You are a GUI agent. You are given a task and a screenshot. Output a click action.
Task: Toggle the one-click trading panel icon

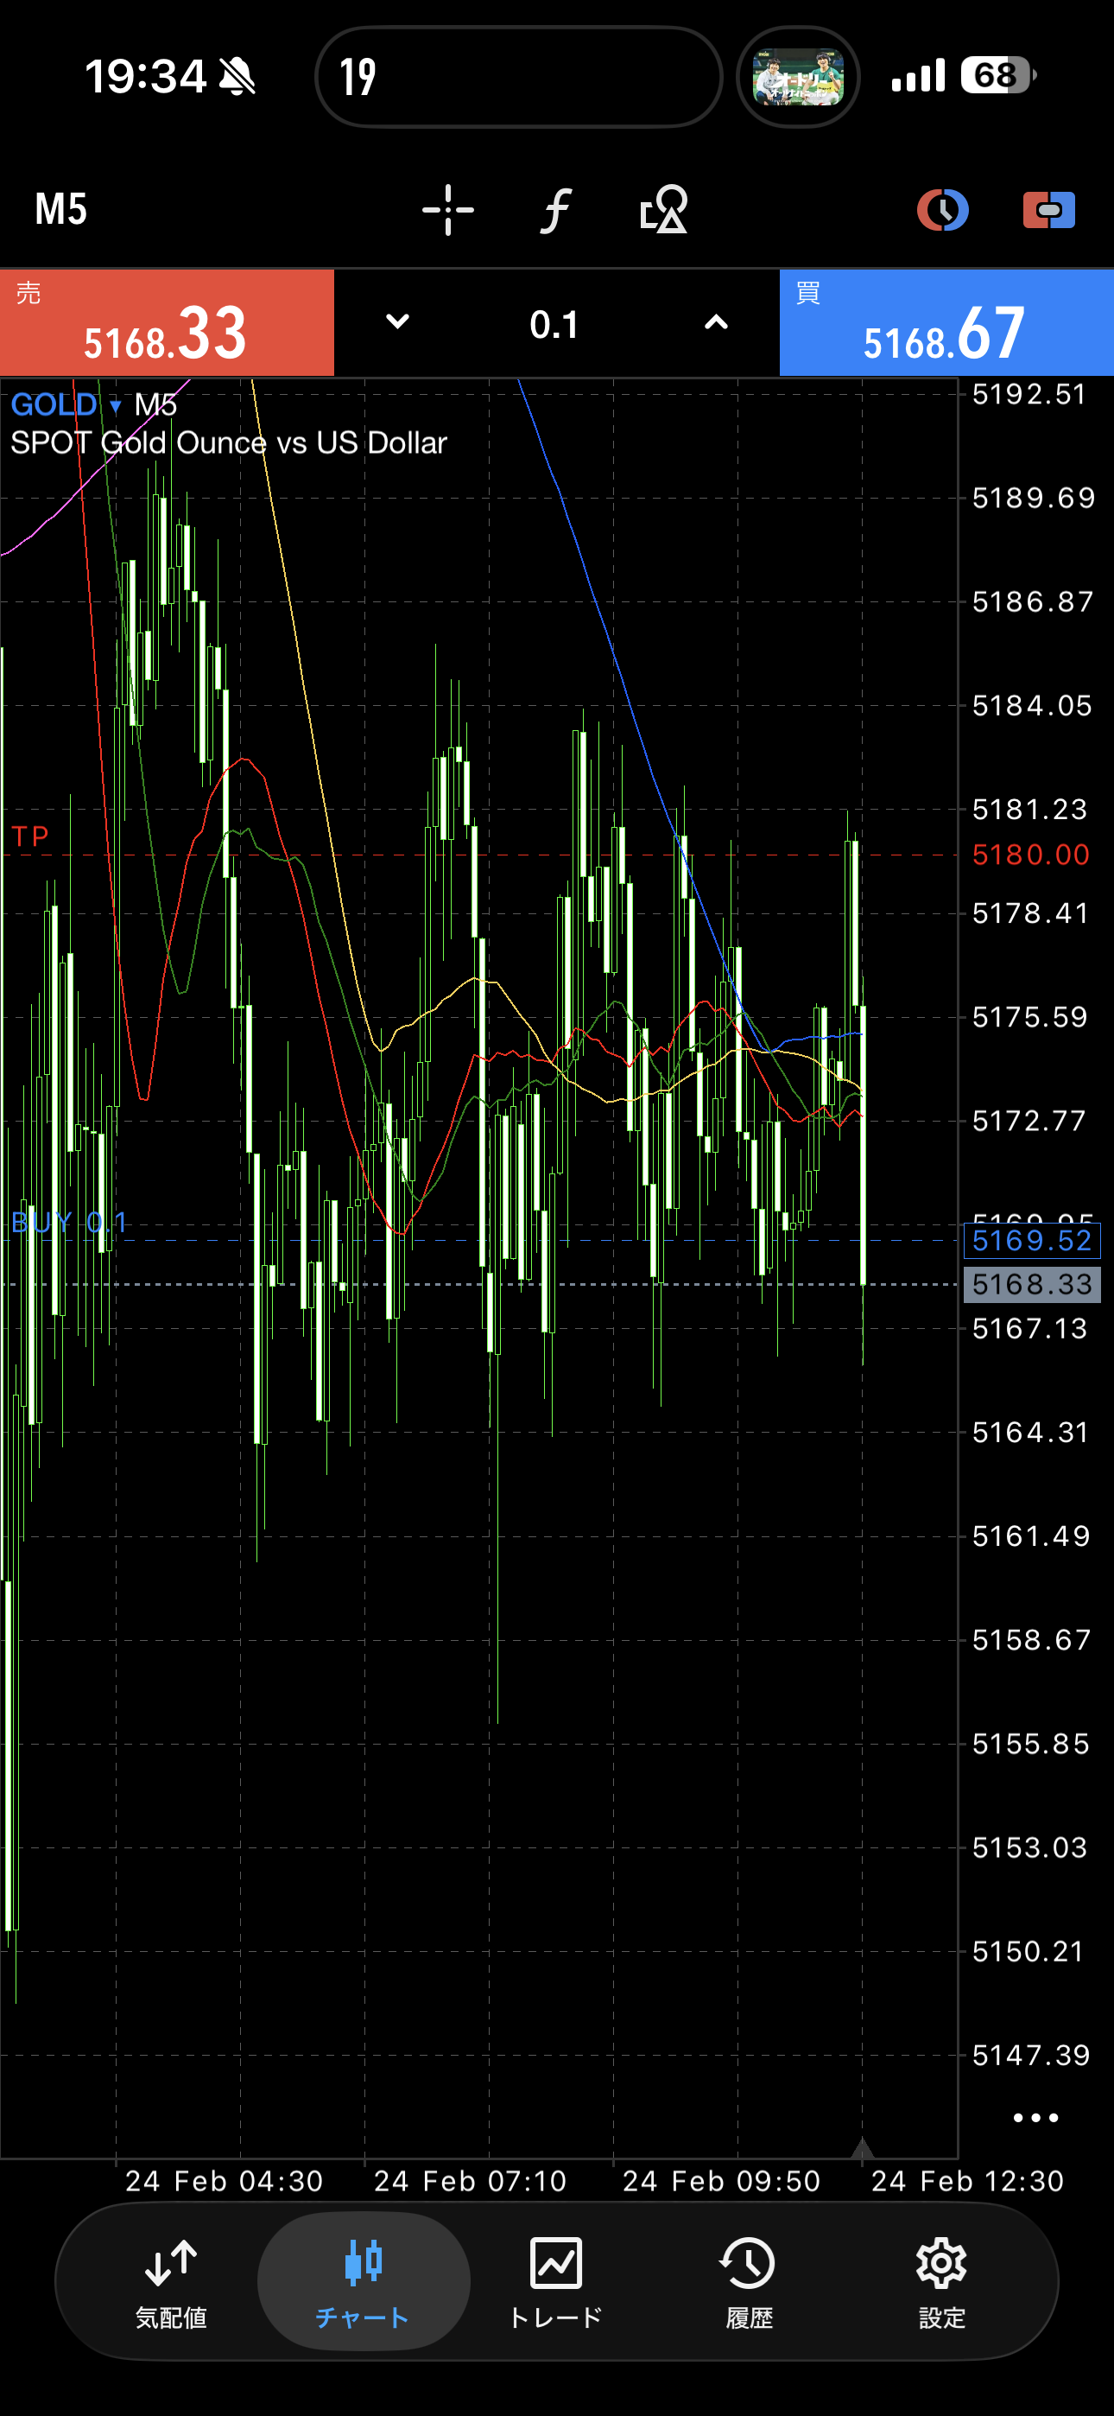[1048, 209]
